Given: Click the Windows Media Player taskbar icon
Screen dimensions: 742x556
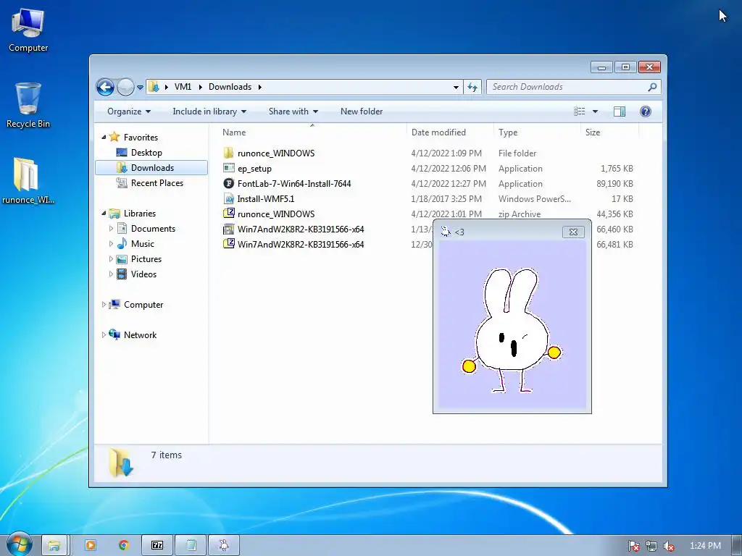Looking at the screenshot, I should [90, 545].
